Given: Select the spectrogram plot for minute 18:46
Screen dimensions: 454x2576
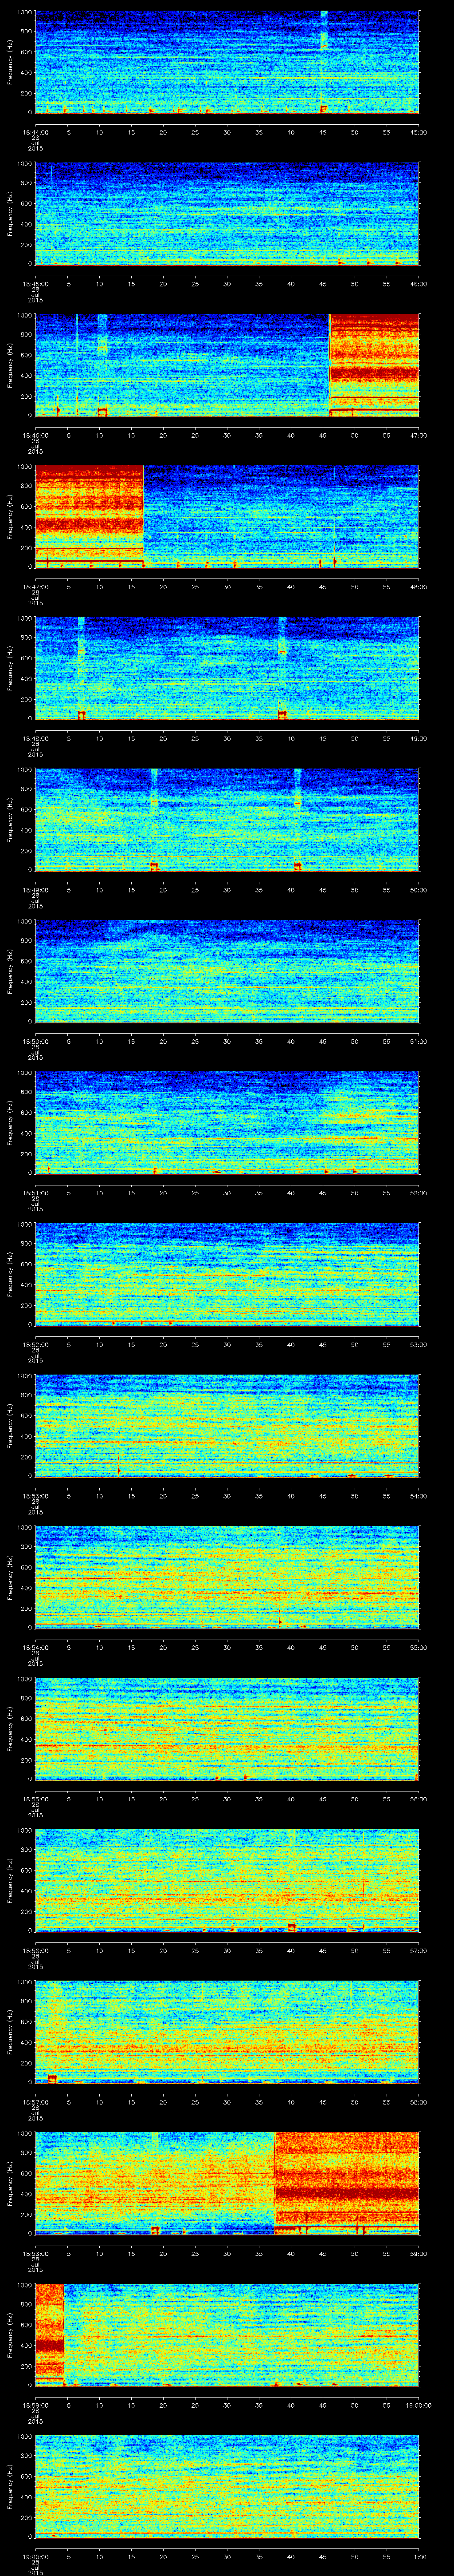Looking at the screenshot, I should pos(227,365).
